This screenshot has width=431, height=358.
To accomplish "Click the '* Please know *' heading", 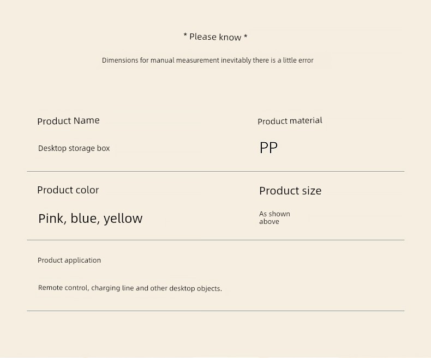I will pyautogui.click(x=215, y=37).
